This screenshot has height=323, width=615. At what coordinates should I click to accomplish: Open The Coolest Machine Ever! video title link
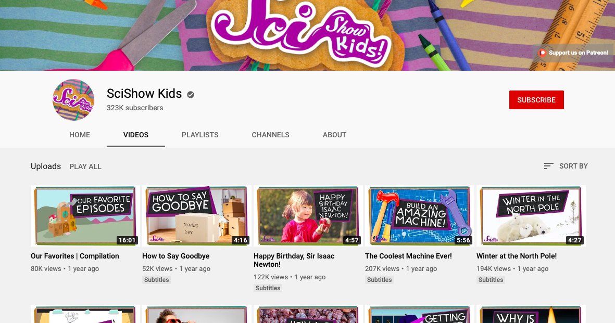408,256
